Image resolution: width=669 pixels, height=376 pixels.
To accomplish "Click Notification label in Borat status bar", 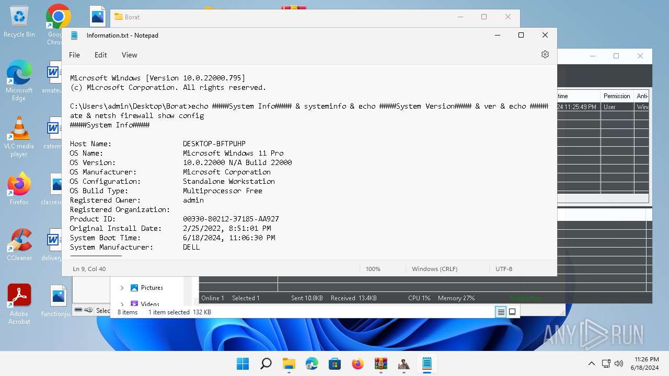I will (526, 298).
